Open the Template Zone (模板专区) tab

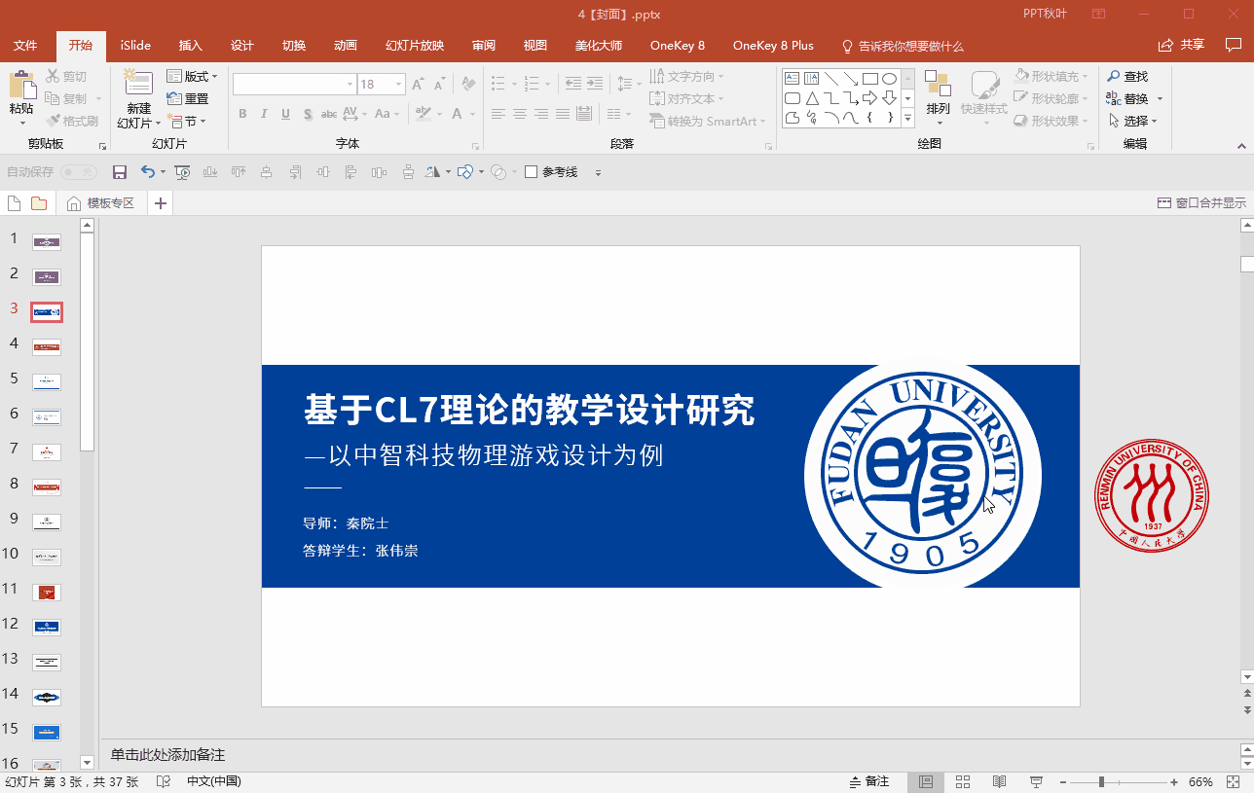point(101,202)
